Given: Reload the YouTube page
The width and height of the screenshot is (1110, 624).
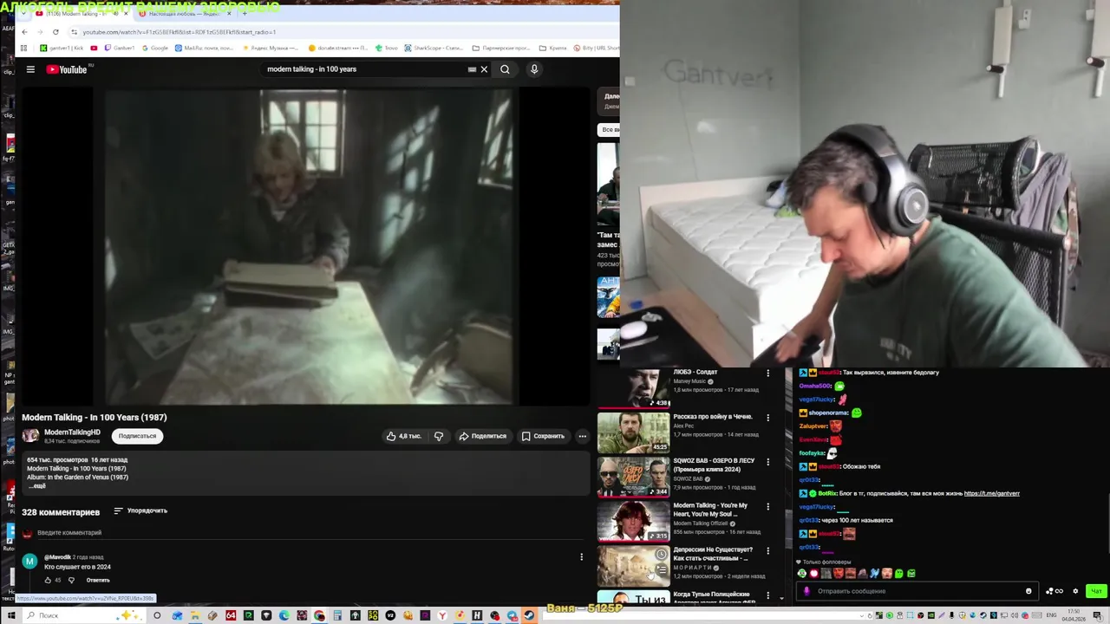Looking at the screenshot, I should [x=55, y=32].
